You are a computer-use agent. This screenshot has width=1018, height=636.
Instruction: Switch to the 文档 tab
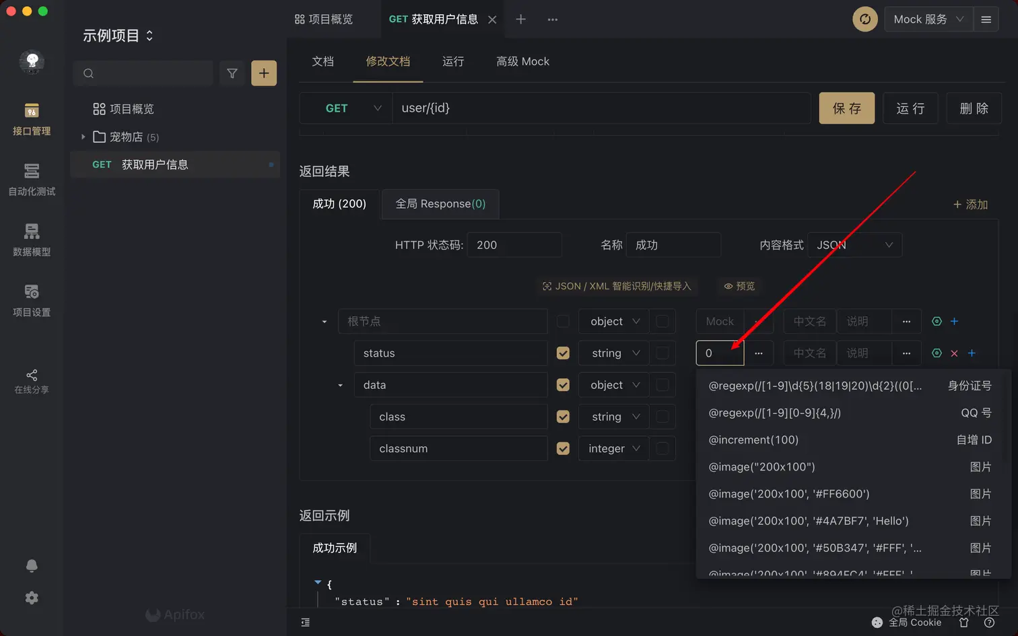click(x=323, y=61)
